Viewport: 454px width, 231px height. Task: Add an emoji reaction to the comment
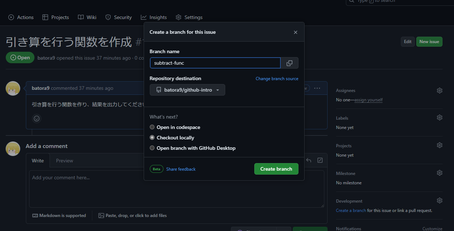point(37,118)
